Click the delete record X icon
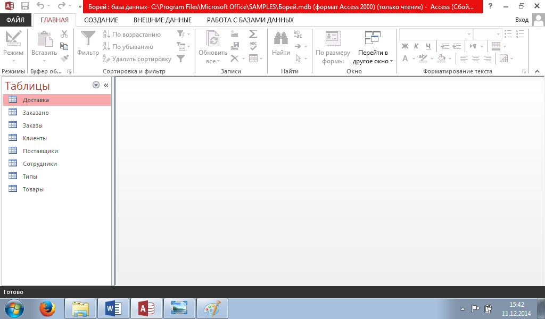 (x=235, y=58)
